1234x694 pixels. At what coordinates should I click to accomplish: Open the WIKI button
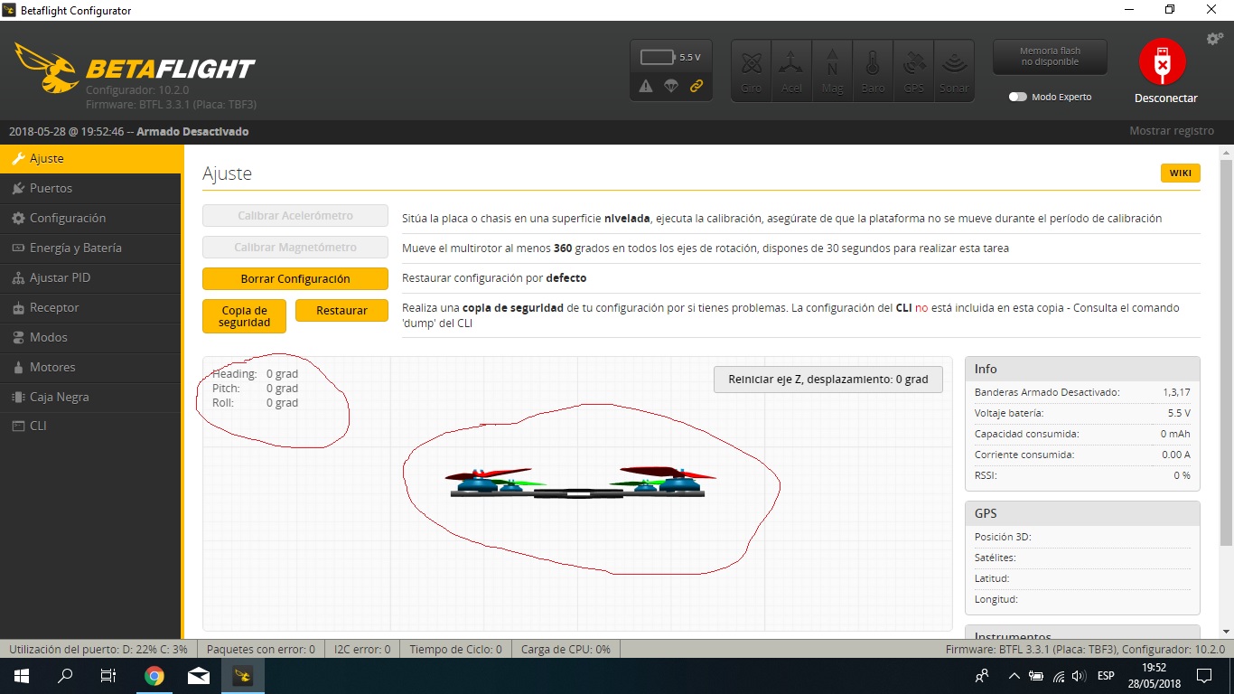pyautogui.click(x=1180, y=173)
